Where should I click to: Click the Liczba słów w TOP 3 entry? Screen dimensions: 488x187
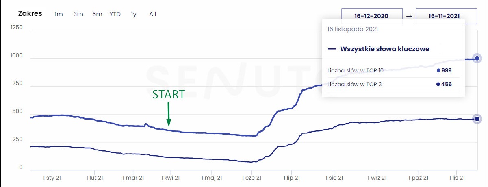tap(354, 85)
